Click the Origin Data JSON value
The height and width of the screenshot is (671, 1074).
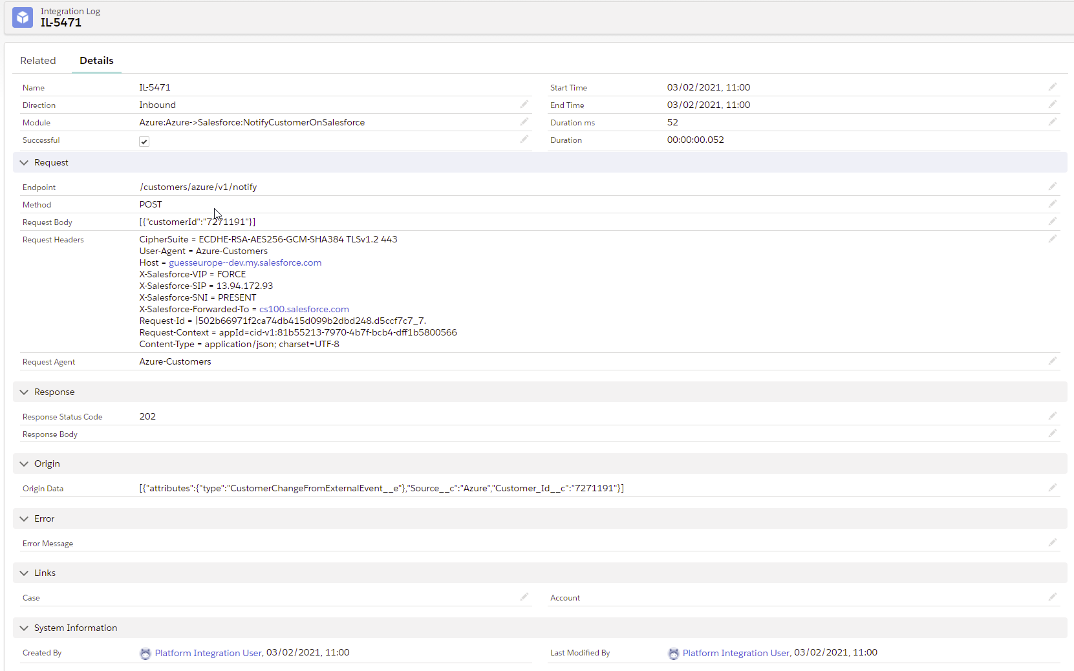pyautogui.click(x=381, y=488)
